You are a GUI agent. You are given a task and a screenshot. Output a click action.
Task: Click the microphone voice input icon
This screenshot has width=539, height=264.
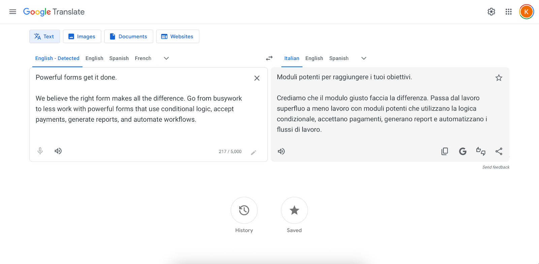tap(40, 151)
